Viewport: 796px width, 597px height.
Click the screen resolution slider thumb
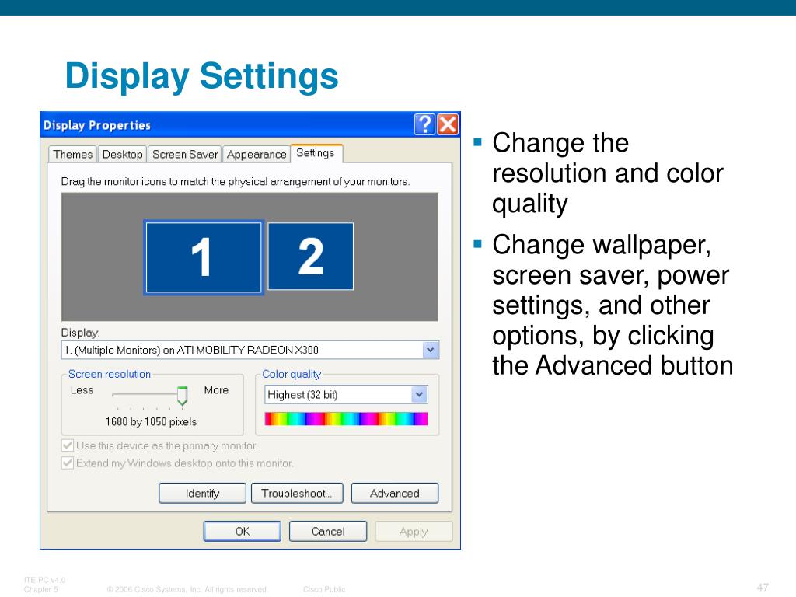(x=182, y=396)
